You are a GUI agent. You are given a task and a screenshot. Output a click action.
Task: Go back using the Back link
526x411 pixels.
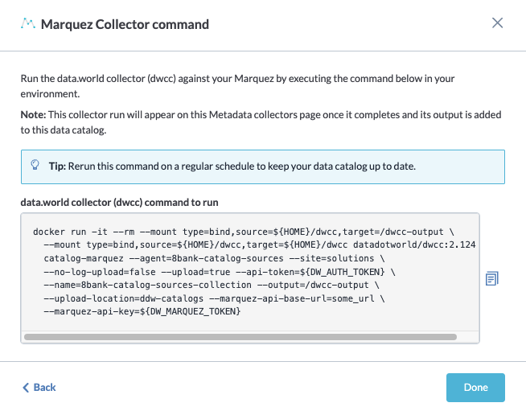point(39,388)
